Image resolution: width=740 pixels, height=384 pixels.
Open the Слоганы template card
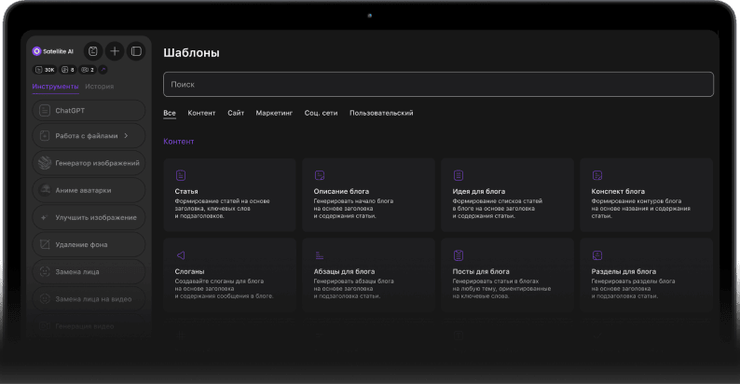(x=229, y=275)
